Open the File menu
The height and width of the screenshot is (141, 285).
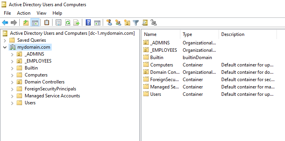[7, 13]
